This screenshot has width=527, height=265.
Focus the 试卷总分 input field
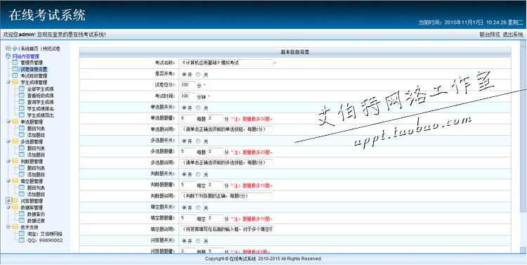[x=188, y=85]
